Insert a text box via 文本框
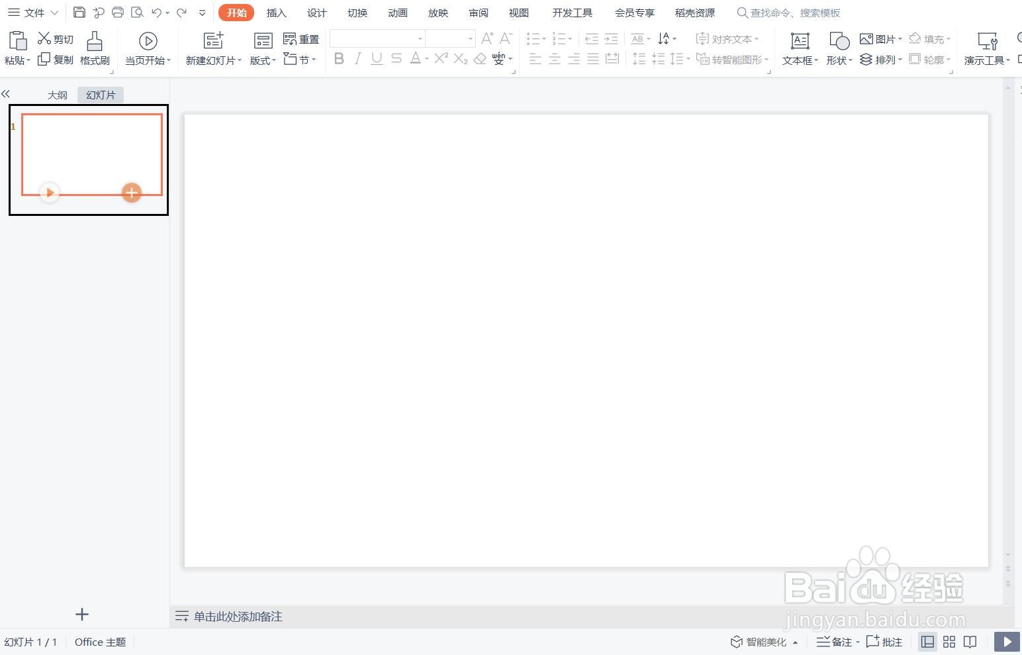Screen dimensions: 1022x655 tap(798, 48)
